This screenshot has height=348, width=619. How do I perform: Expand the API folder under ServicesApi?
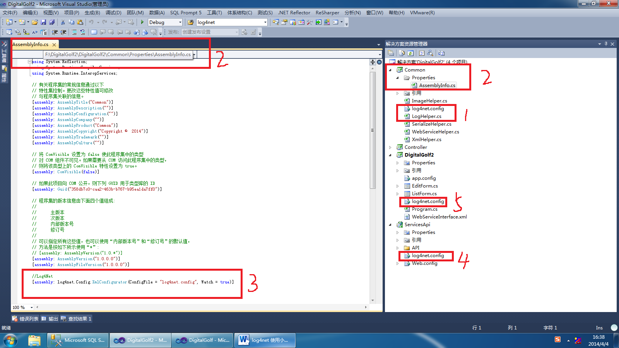tap(397, 248)
